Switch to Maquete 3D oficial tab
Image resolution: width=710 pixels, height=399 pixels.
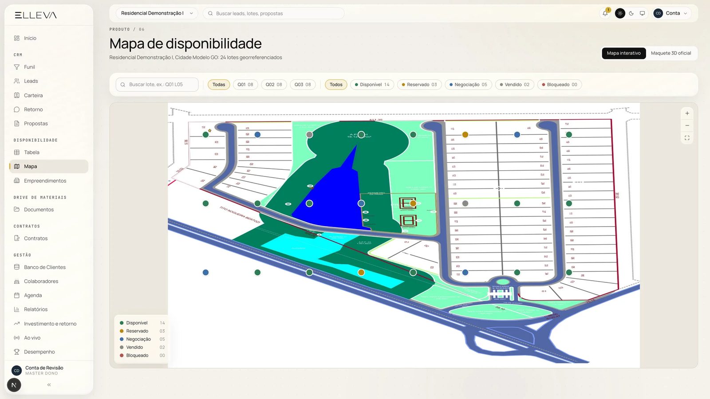click(671, 53)
